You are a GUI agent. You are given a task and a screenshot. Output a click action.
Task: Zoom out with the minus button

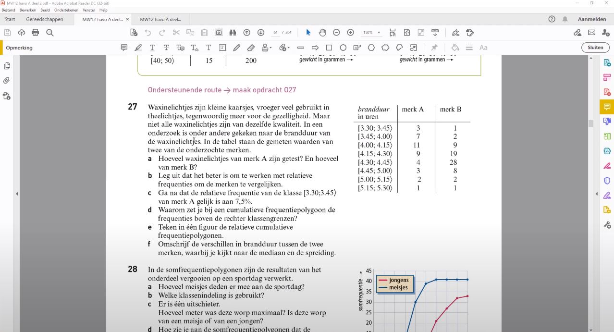[336, 32]
